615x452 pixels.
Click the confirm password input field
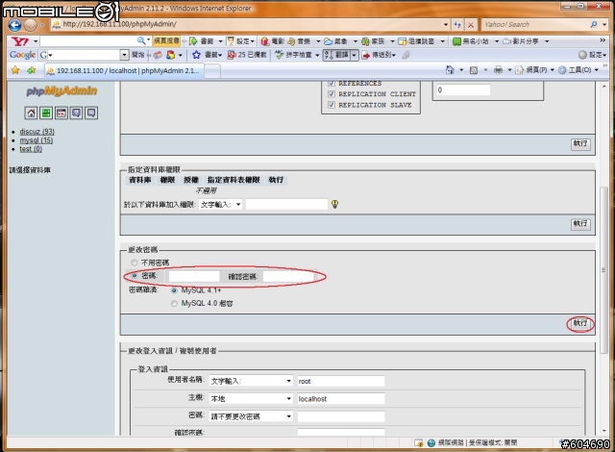[288, 276]
